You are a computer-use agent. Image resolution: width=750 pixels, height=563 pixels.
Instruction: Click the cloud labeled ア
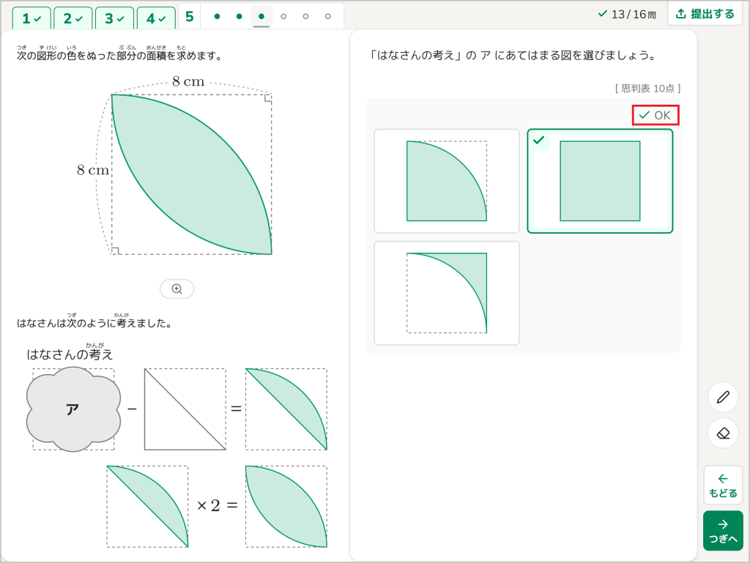coord(73,409)
